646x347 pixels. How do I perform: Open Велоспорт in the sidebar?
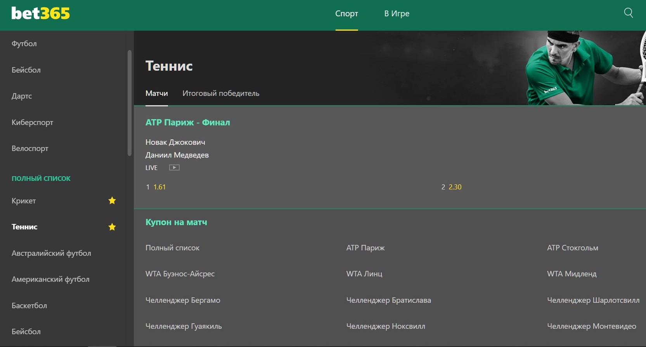(30, 149)
